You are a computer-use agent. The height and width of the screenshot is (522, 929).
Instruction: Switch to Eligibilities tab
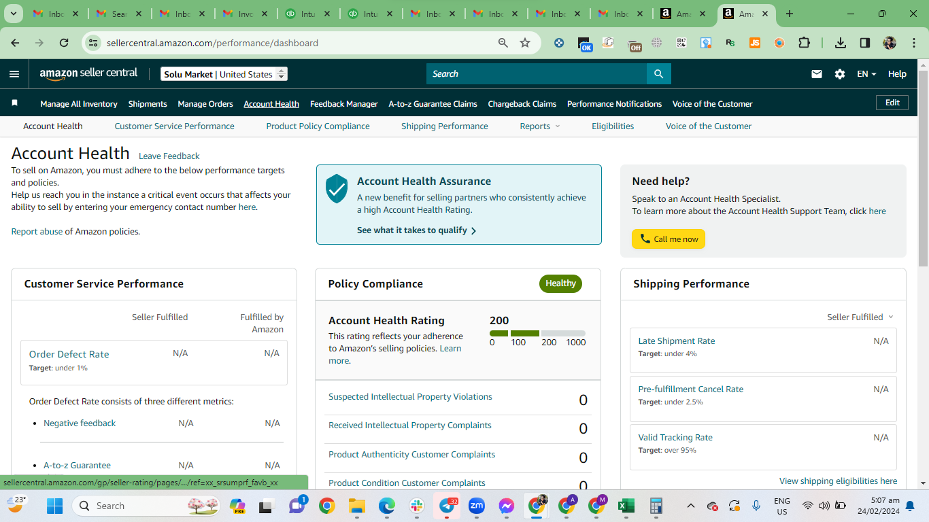point(613,126)
